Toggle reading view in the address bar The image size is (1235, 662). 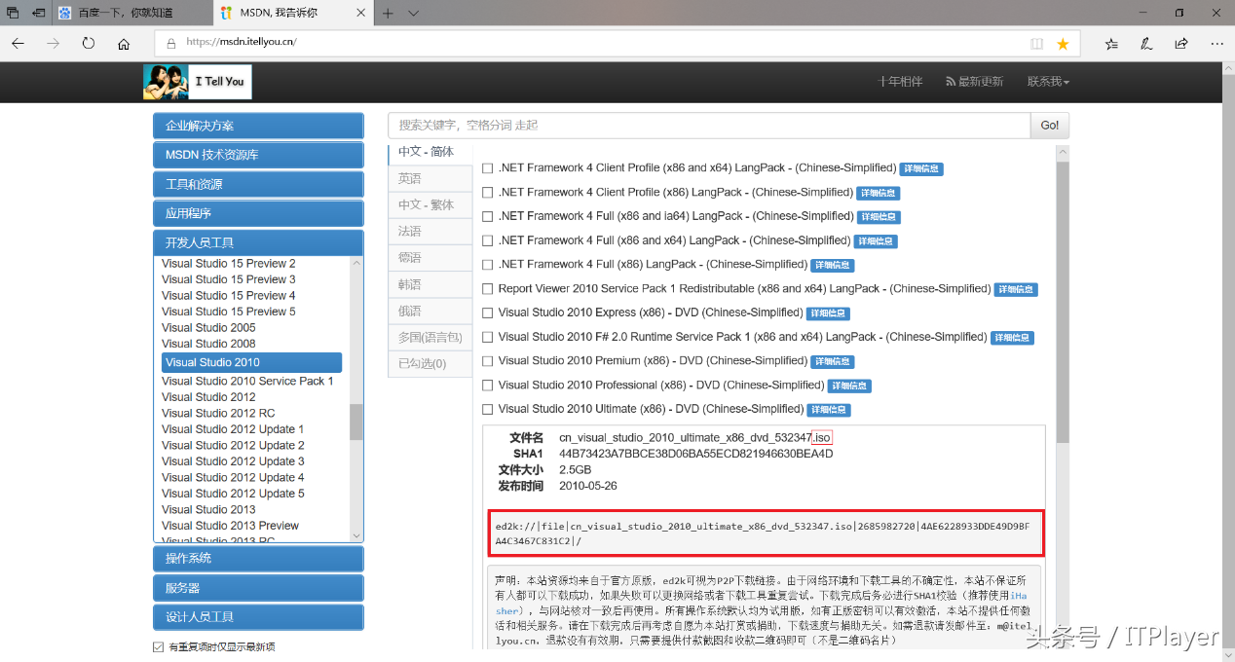(1036, 44)
